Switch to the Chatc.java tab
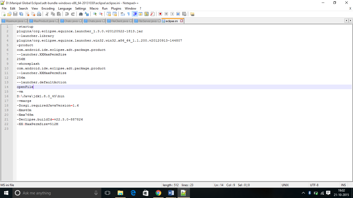The width and height of the screenshot is (353, 198). (71, 21)
